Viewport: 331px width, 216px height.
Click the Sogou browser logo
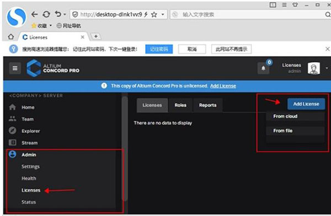16,17
